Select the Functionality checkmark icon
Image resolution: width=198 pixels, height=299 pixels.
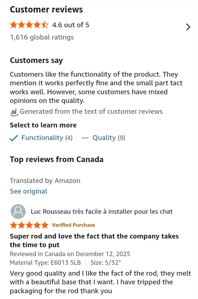[x=14, y=138]
